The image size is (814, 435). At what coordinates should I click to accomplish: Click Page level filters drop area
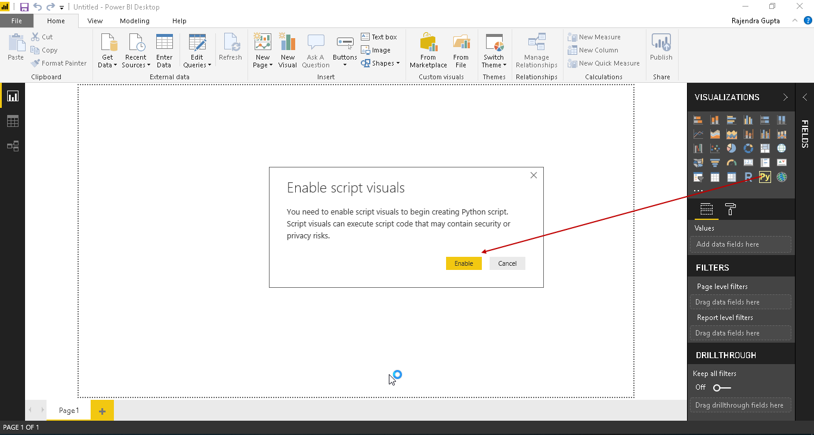point(741,302)
